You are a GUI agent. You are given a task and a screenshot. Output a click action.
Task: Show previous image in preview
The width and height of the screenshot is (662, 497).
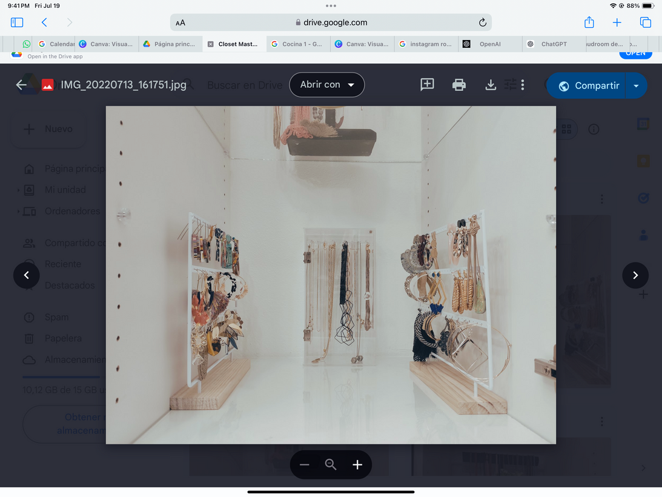(26, 275)
